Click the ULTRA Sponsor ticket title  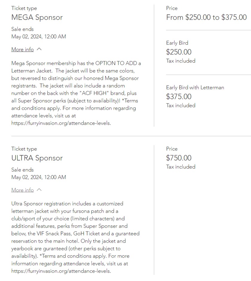tap(37, 158)
